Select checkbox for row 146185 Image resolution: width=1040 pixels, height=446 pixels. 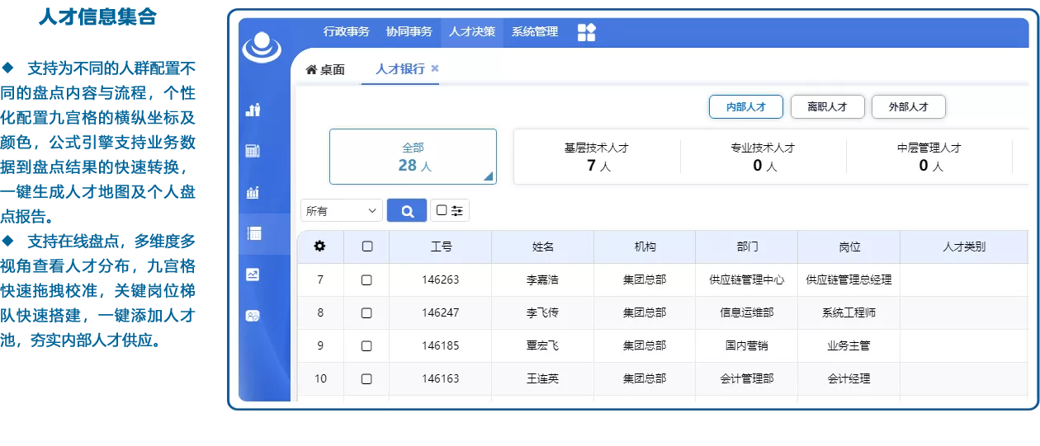[x=366, y=346]
